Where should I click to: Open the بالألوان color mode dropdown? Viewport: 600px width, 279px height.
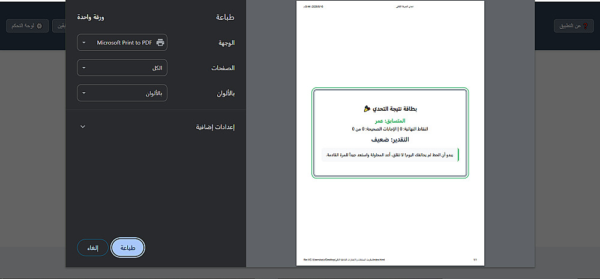(x=122, y=93)
